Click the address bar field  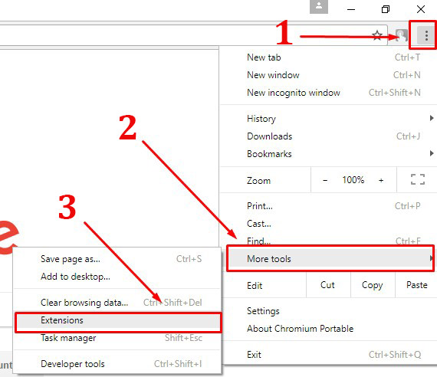184,35
